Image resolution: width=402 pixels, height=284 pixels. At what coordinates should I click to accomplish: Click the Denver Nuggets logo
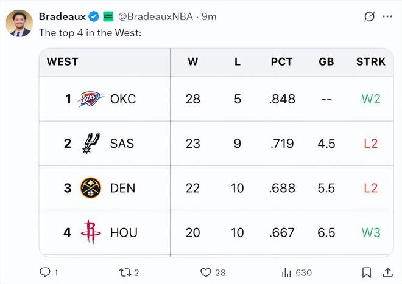91,188
